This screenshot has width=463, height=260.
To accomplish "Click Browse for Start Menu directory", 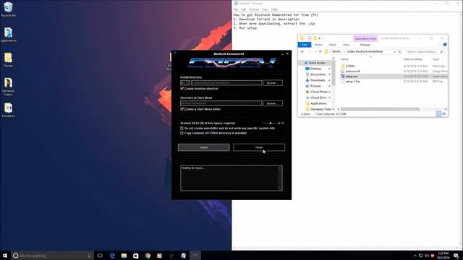I will pos(273,103).
